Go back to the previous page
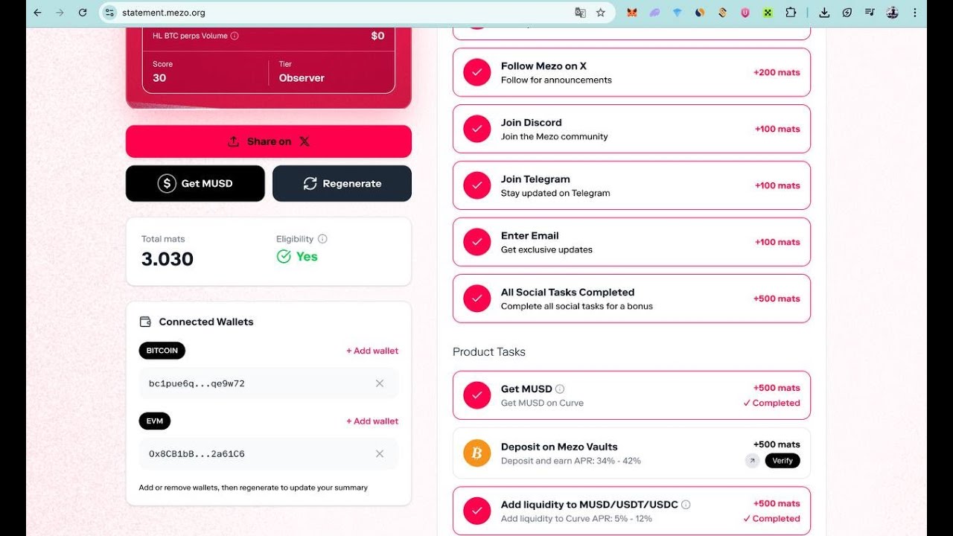Screen dimensions: 953x536 (38, 13)
